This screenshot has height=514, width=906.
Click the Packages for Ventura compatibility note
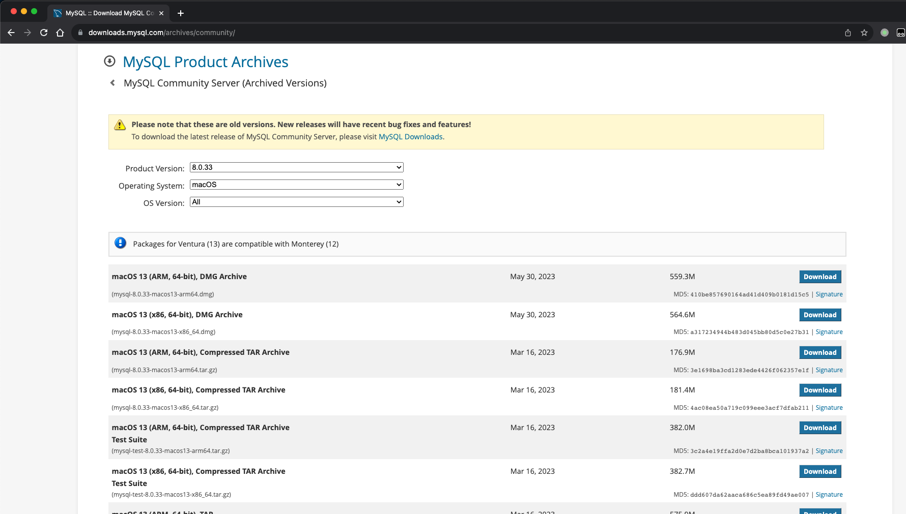click(x=236, y=244)
